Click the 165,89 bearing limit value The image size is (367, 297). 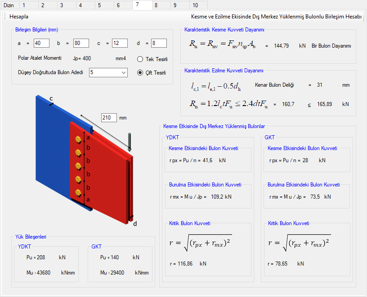point(325,104)
